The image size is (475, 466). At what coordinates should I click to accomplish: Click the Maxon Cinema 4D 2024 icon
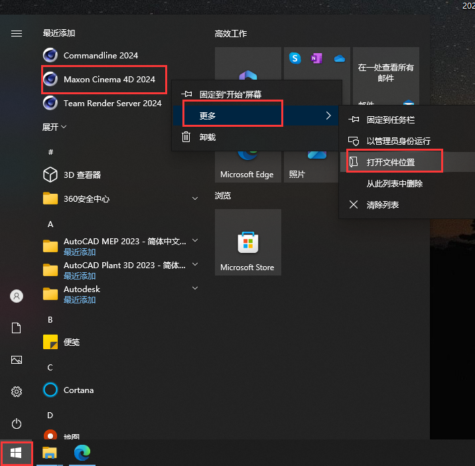(50, 79)
